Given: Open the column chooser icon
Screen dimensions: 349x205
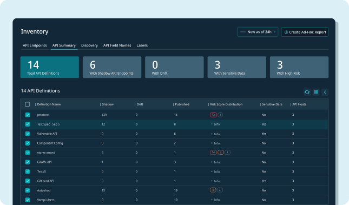Looking at the screenshot, I should [x=316, y=92].
